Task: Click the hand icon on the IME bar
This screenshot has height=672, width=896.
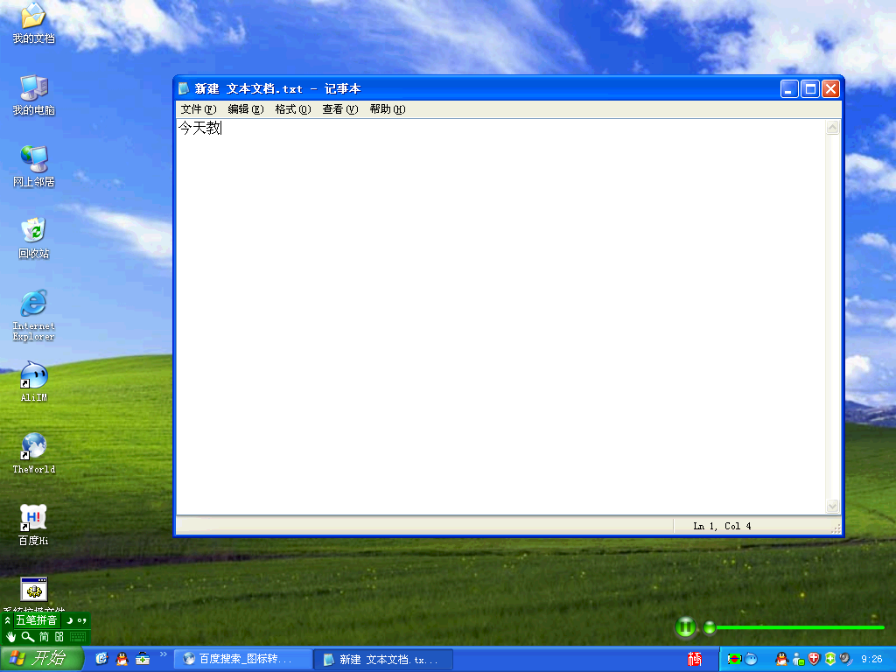Action: point(10,637)
